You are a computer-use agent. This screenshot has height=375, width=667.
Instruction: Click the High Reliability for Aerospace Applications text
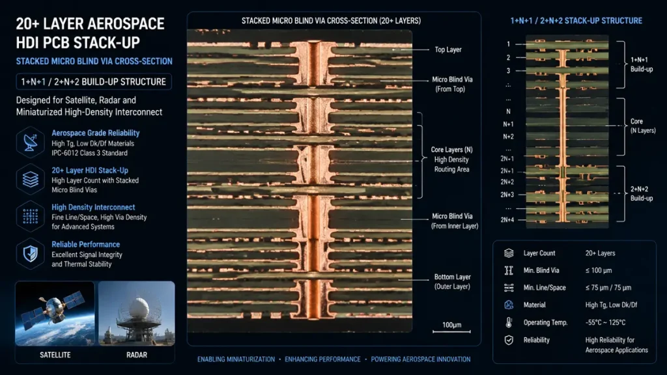pos(616,345)
